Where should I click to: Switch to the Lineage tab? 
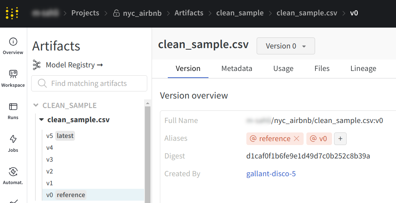click(363, 69)
